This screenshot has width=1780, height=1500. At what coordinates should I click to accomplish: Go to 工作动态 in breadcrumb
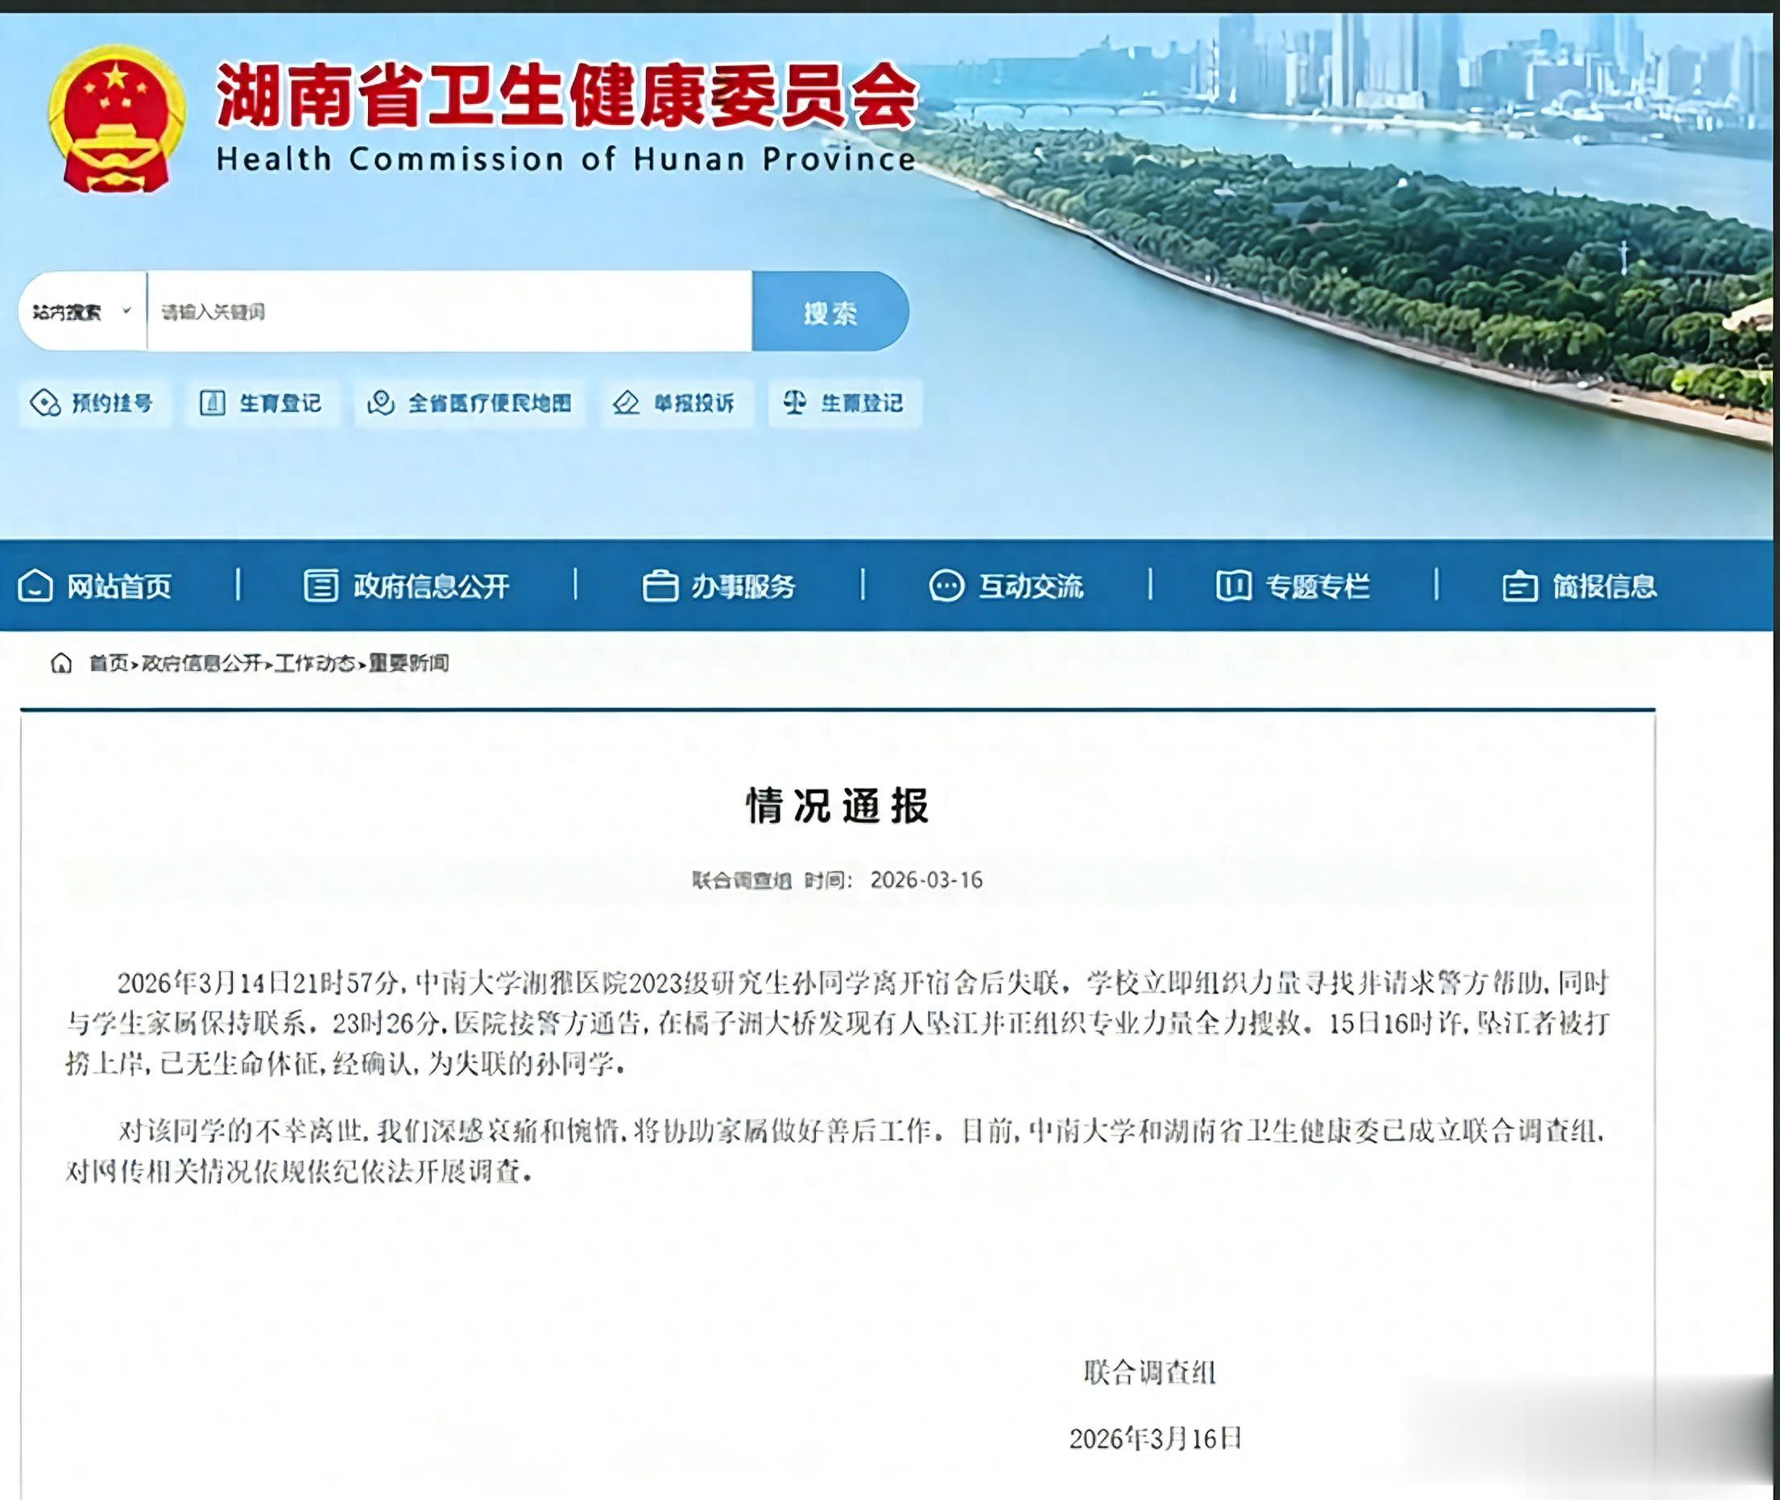click(x=314, y=662)
